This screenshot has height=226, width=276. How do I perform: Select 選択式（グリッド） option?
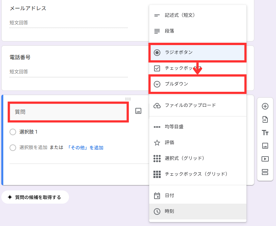point(198,158)
